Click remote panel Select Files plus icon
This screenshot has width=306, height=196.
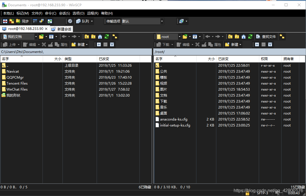click(257, 44)
